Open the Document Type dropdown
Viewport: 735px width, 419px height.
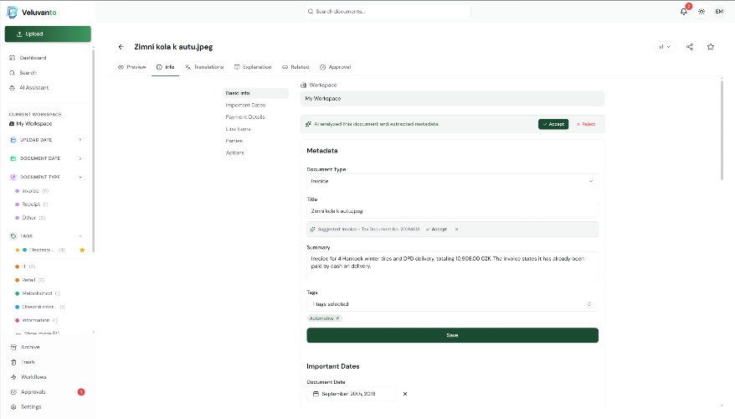(x=452, y=181)
